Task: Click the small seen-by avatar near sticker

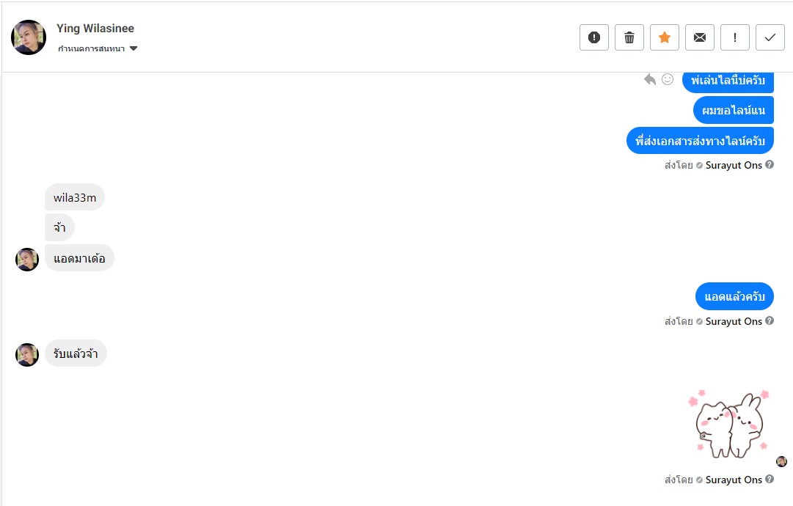Action: coord(782,461)
